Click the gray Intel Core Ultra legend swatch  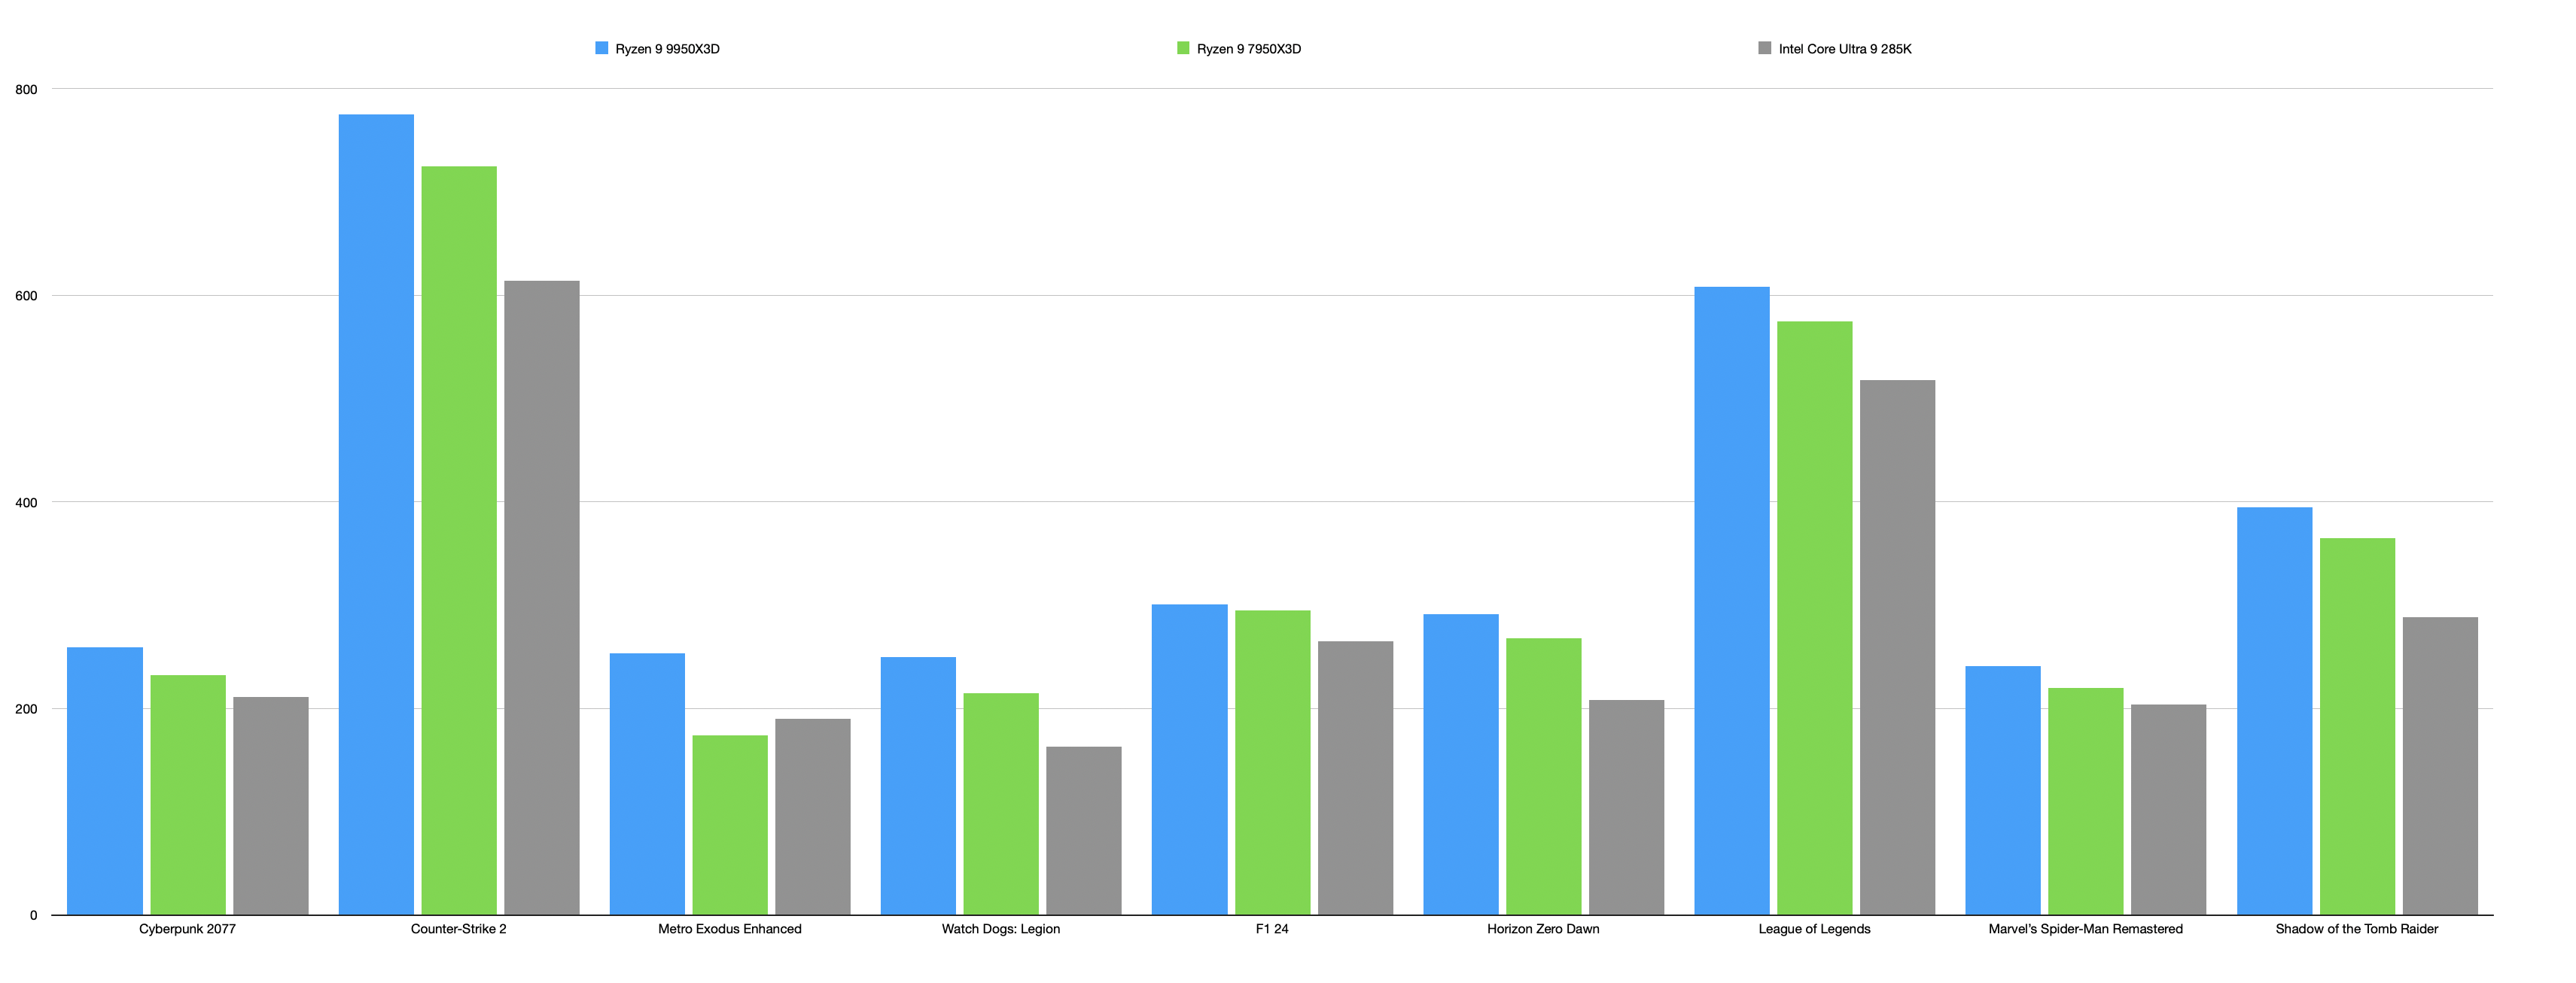[1764, 48]
